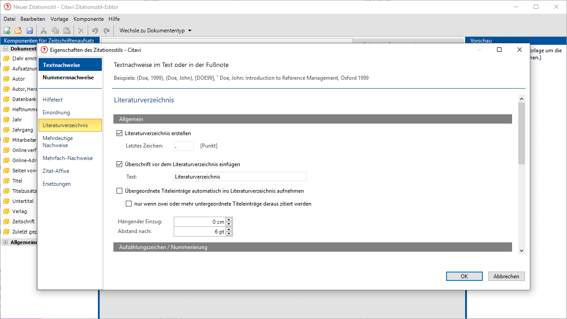This screenshot has height=319, width=567.
Task: Click the new citation style icon
Action: pyautogui.click(x=7, y=31)
